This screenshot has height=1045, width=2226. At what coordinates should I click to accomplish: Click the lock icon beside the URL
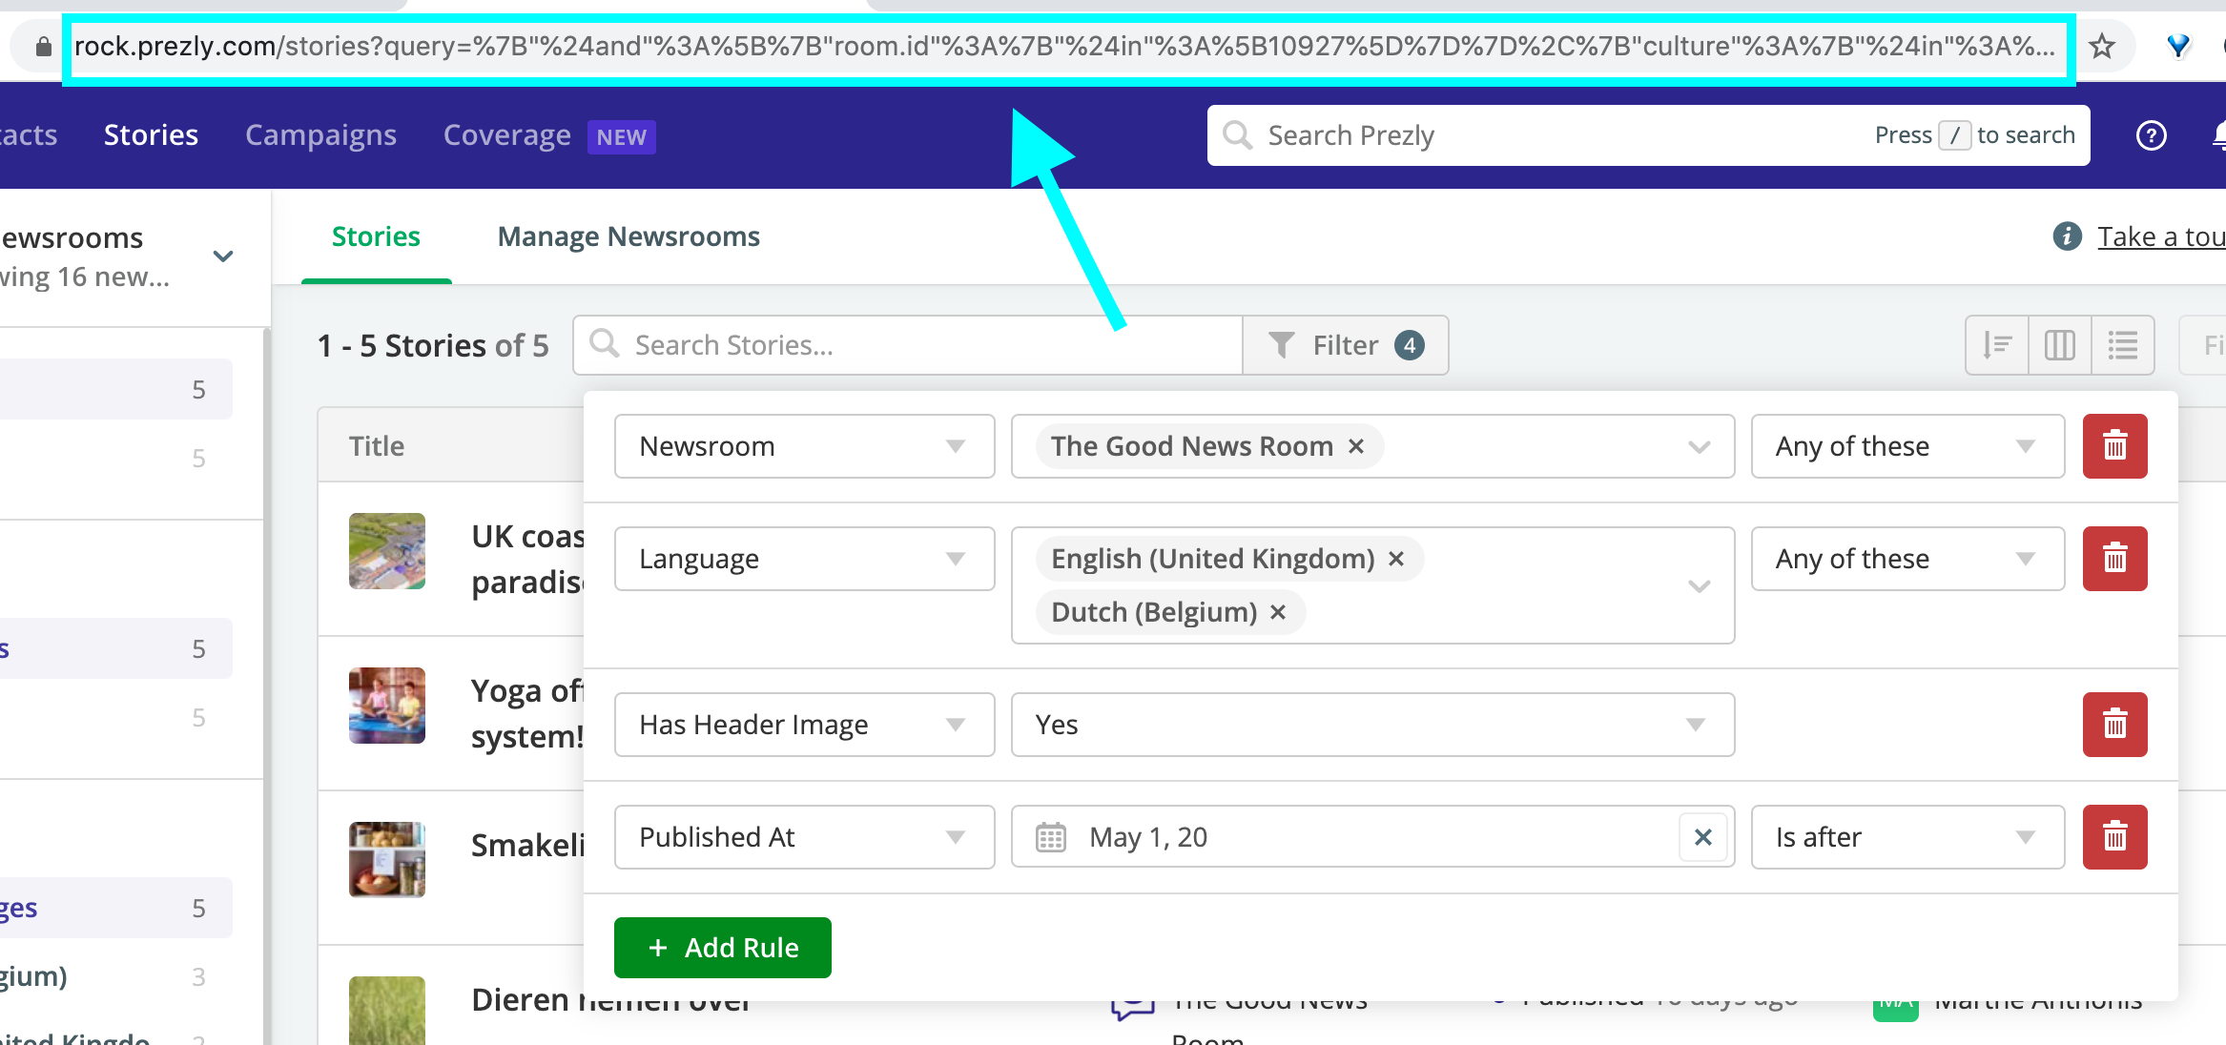43,46
